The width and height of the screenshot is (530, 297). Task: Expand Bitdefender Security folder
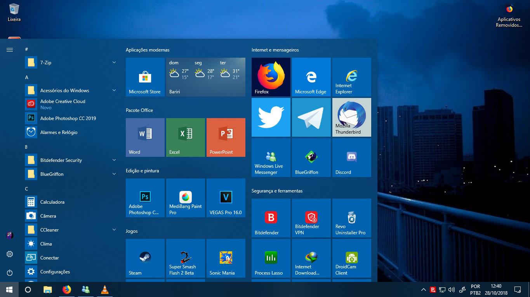pyautogui.click(x=71, y=160)
